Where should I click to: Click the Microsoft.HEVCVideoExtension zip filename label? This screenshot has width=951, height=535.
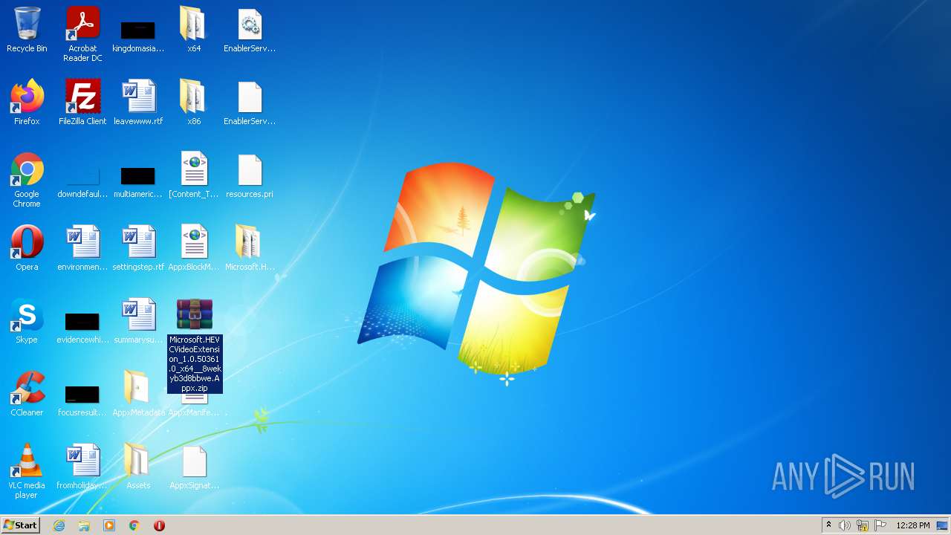[195, 363]
